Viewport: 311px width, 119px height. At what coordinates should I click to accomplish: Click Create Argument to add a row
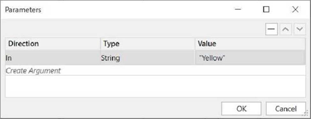point(33,71)
